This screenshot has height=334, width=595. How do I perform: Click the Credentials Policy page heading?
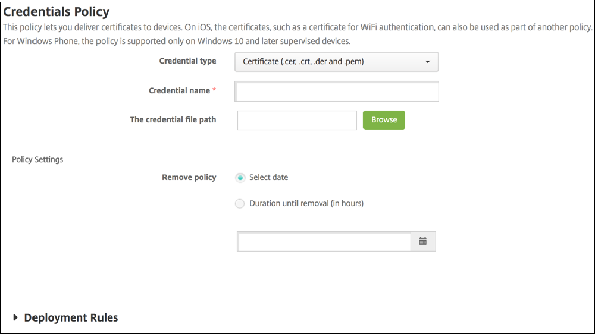click(57, 11)
